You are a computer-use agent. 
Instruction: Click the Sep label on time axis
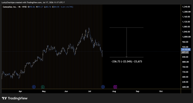coord(138,91)
